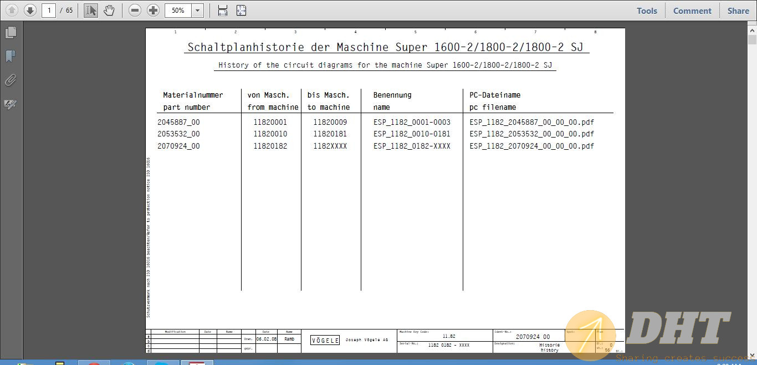
Task: Click filename ESP_1182_2045887_00_00_00.pdf
Action: pos(531,122)
